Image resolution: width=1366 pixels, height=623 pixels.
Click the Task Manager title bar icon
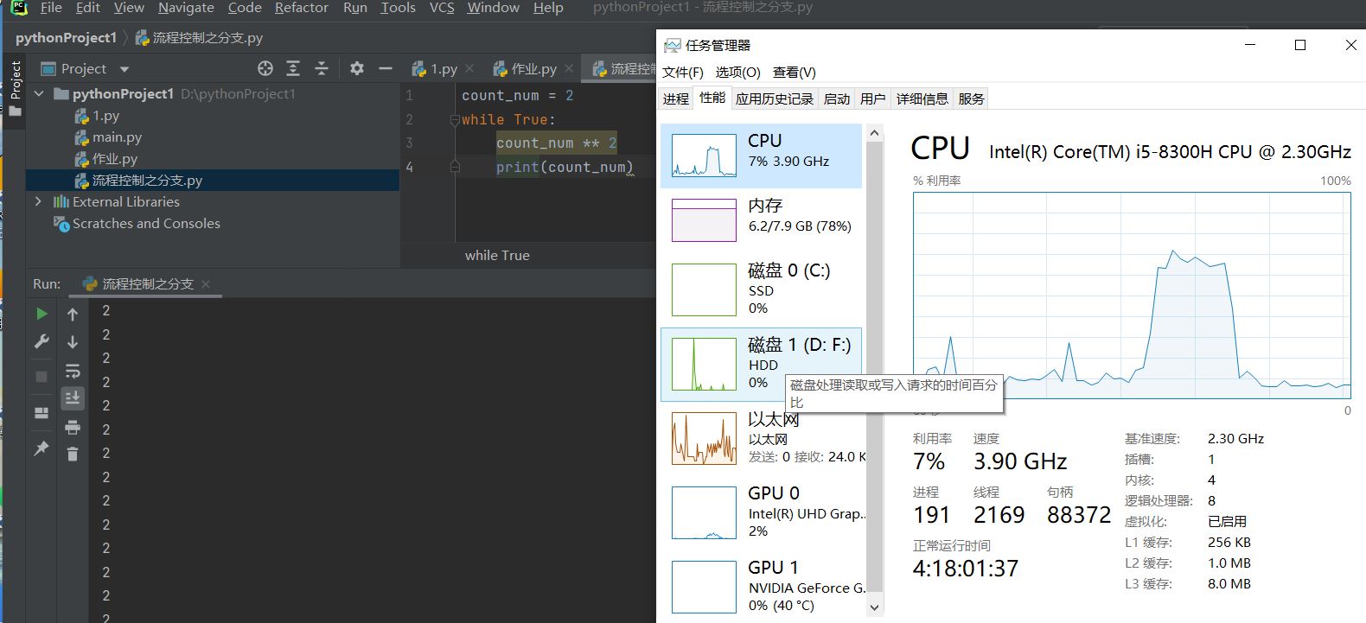672,45
